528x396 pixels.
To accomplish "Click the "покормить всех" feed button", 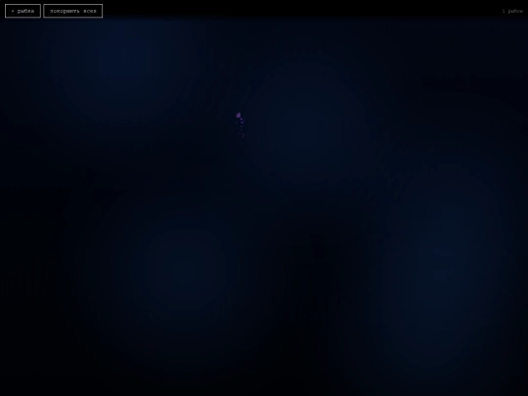I will point(73,11).
